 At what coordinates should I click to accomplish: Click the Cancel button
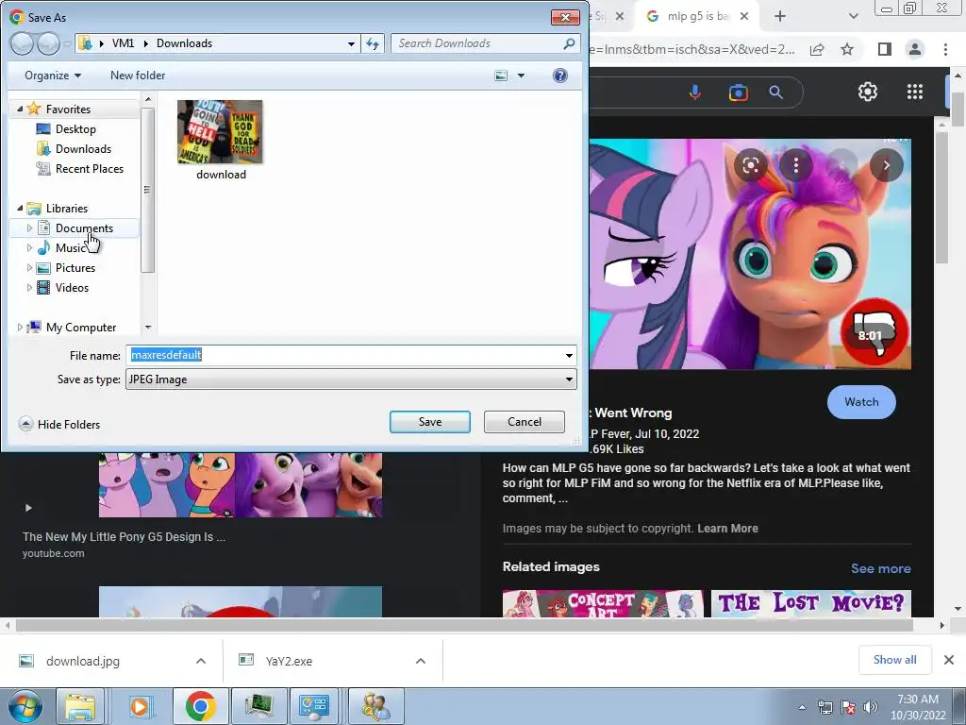click(525, 422)
